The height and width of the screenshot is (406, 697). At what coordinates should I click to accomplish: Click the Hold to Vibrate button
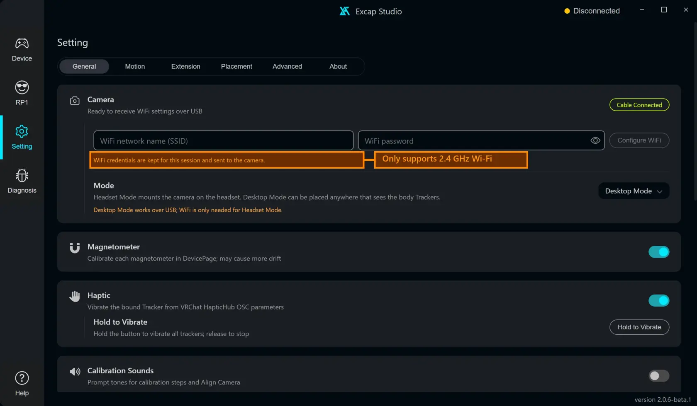639,327
